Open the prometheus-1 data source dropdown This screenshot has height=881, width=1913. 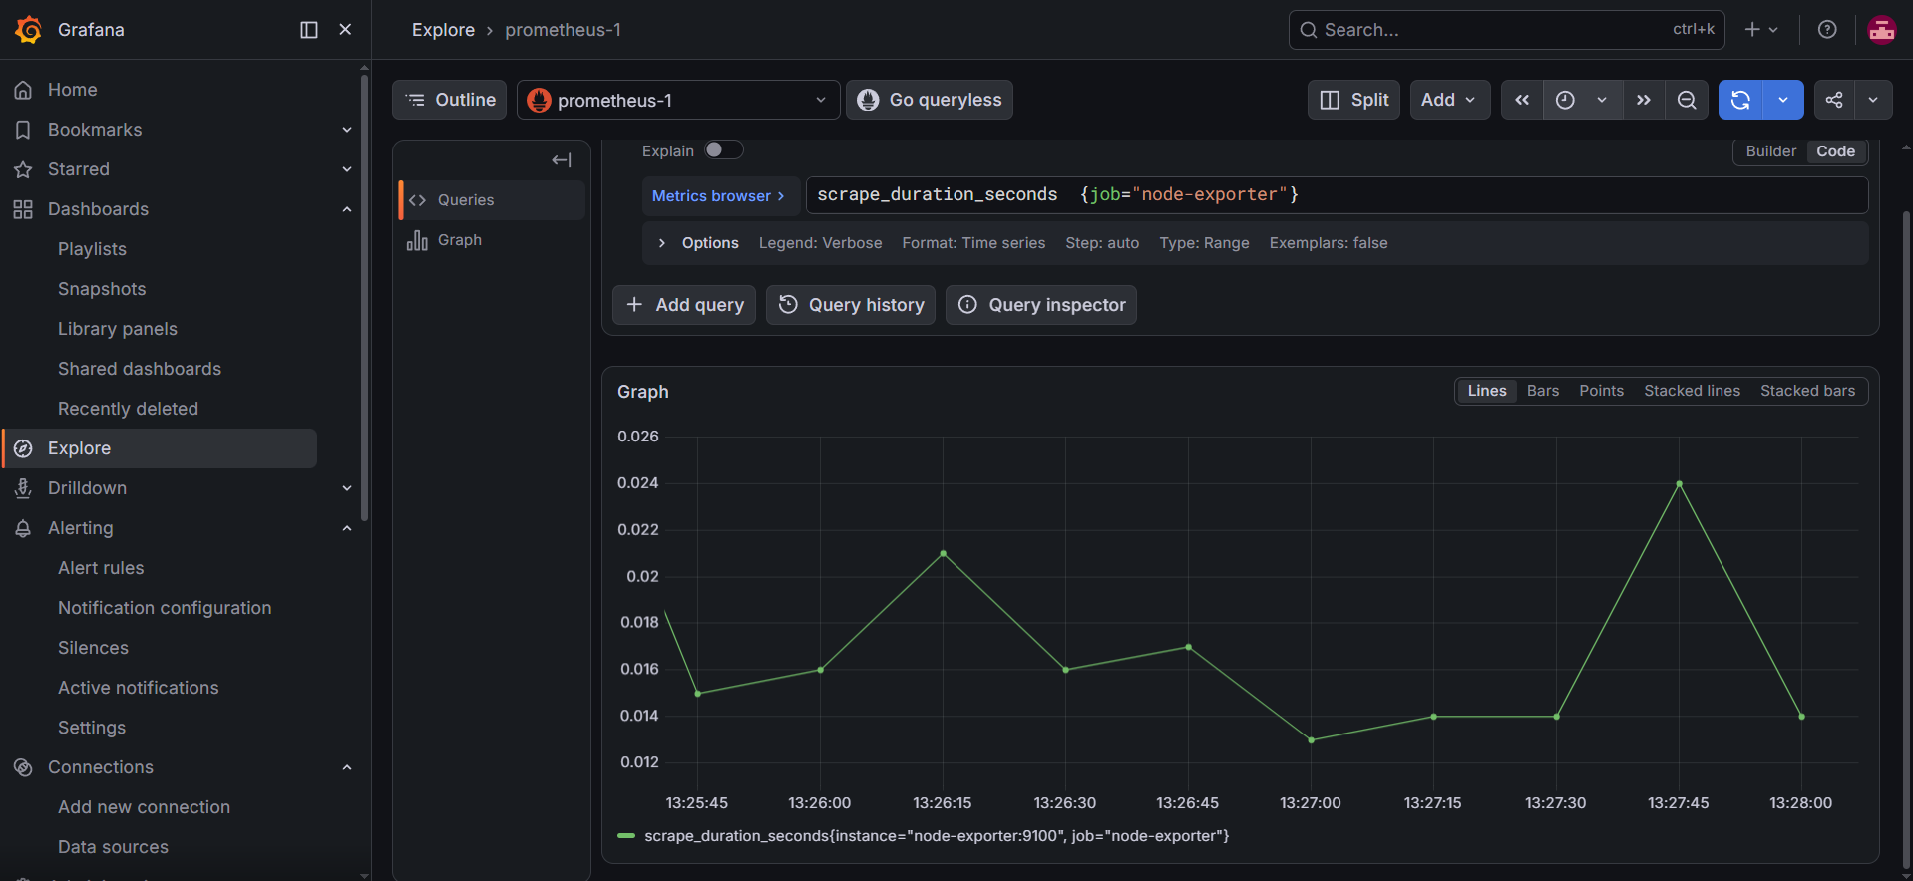(678, 100)
